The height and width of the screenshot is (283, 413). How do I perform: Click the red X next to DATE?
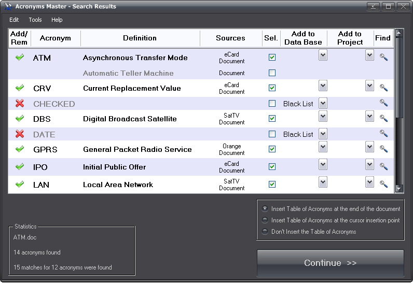tap(20, 134)
